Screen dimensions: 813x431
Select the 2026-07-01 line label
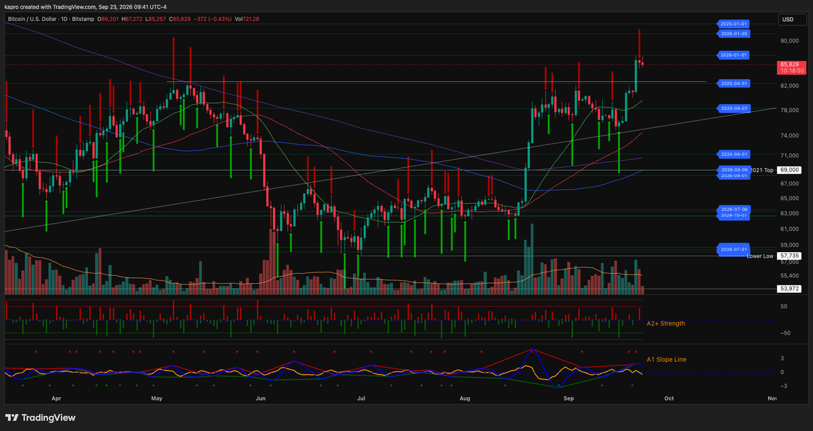[734, 249]
